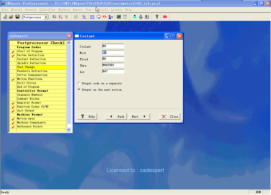Click the yellow question mark help icon
The height and width of the screenshot is (195, 271).
157,17
